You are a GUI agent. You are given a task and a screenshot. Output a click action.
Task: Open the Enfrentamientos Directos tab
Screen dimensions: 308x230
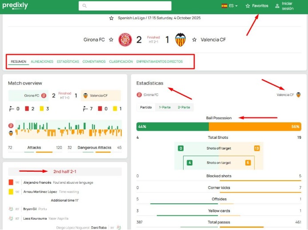[159, 61]
